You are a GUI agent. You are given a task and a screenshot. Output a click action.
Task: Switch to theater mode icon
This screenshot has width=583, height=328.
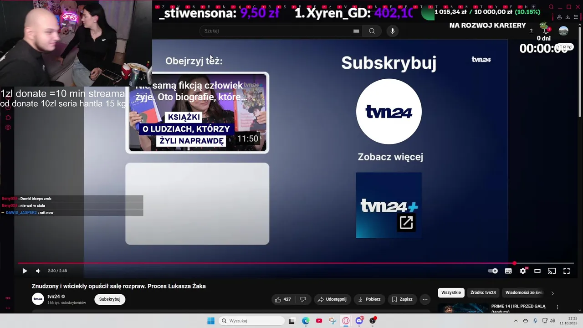[x=537, y=271]
